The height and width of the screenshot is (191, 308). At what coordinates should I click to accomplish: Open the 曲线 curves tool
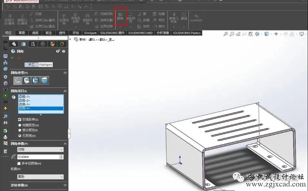click(x=184, y=16)
